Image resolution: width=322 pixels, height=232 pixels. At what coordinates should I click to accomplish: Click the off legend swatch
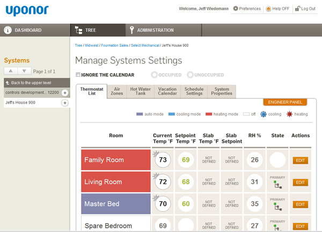[x=246, y=114]
